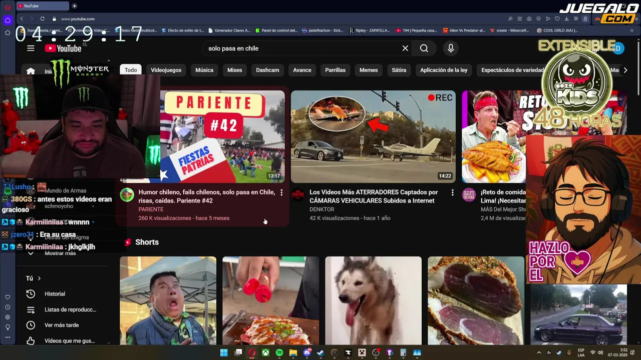Select the Música filter chip

point(204,70)
